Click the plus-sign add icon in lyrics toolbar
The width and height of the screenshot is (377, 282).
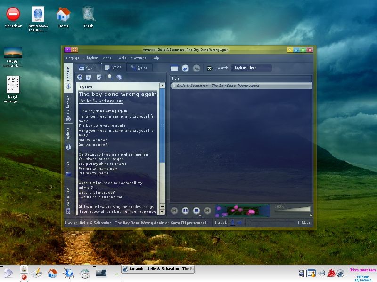[89, 77]
